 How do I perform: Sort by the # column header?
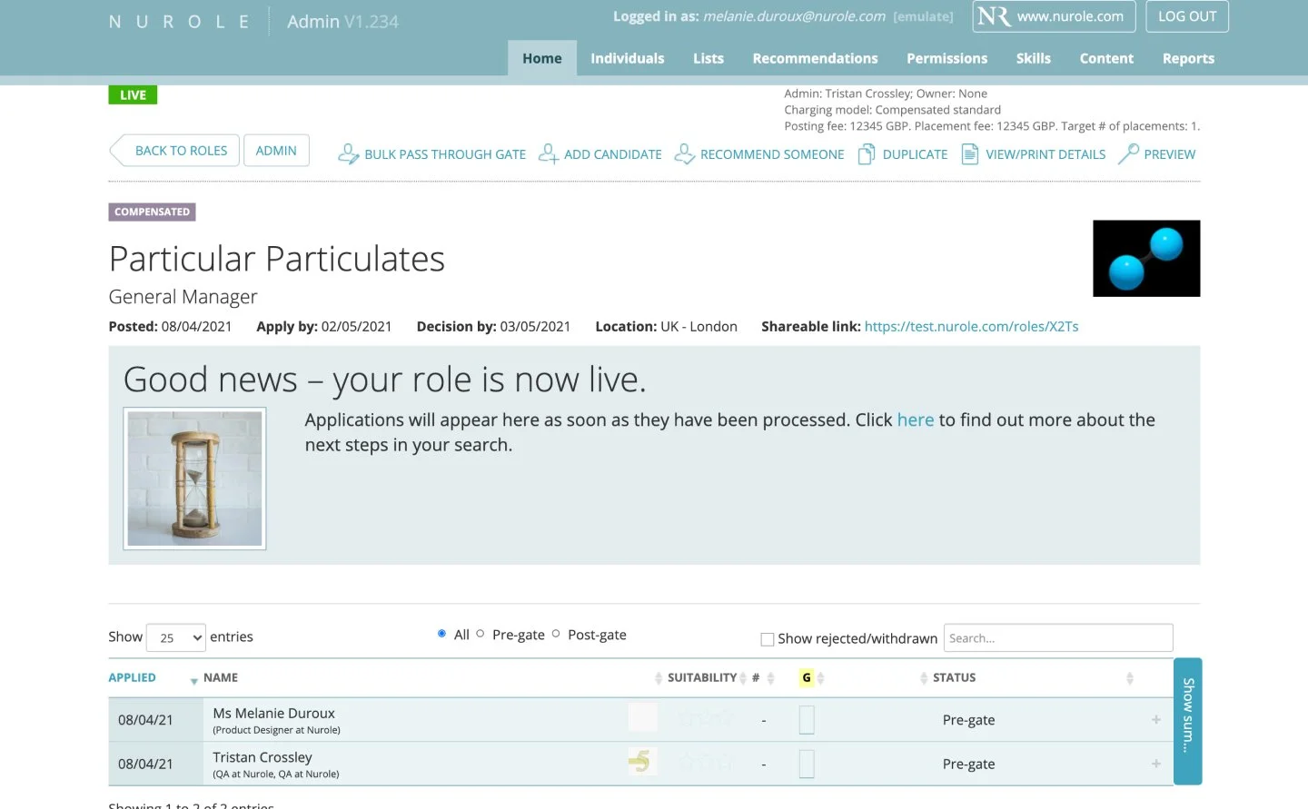tap(756, 677)
